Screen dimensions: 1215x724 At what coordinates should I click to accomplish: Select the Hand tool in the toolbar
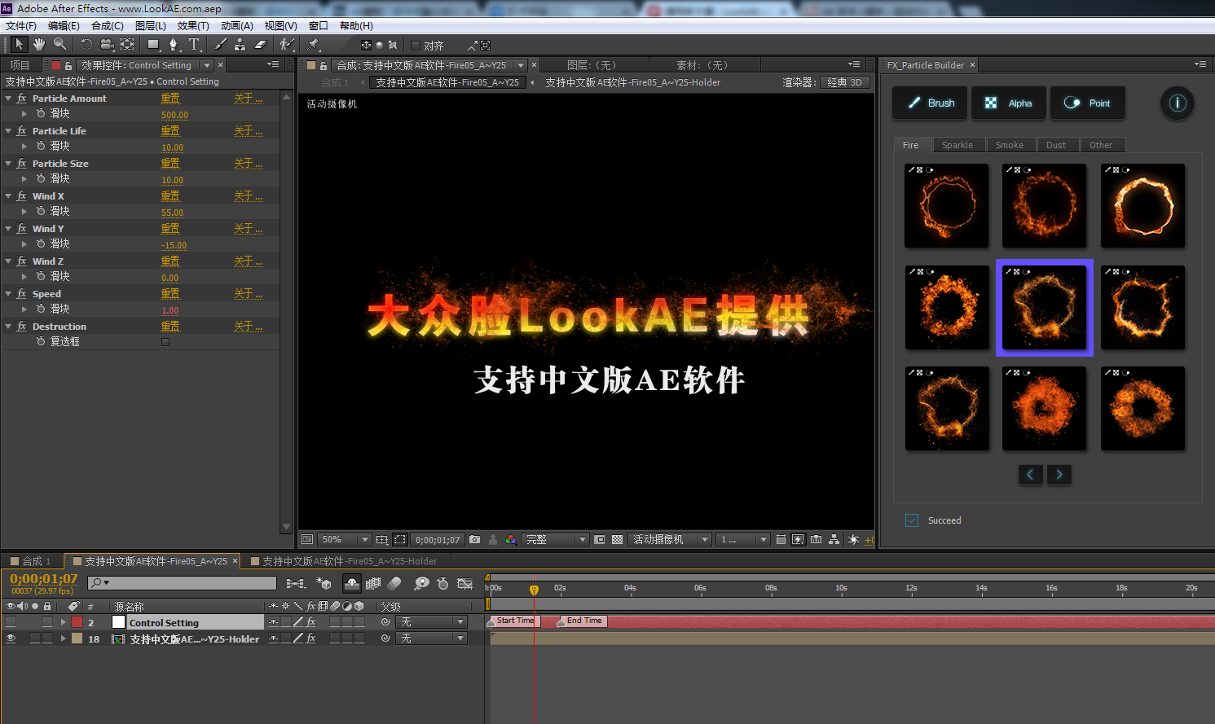click(x=37, y=45)
